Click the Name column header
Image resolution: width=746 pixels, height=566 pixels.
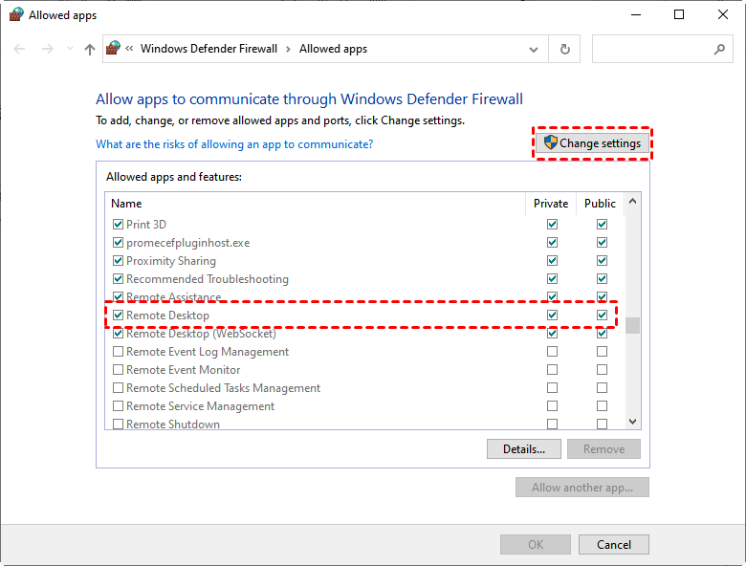pyautogui.click(x=126, y=203)
